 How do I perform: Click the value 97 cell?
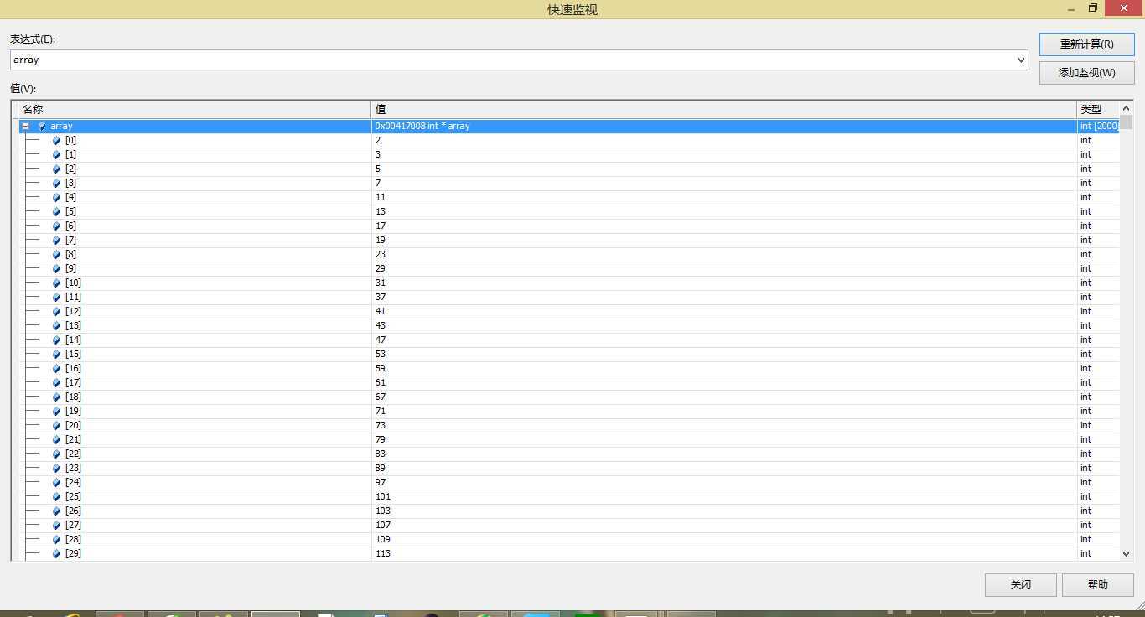(x=724, y=482)
